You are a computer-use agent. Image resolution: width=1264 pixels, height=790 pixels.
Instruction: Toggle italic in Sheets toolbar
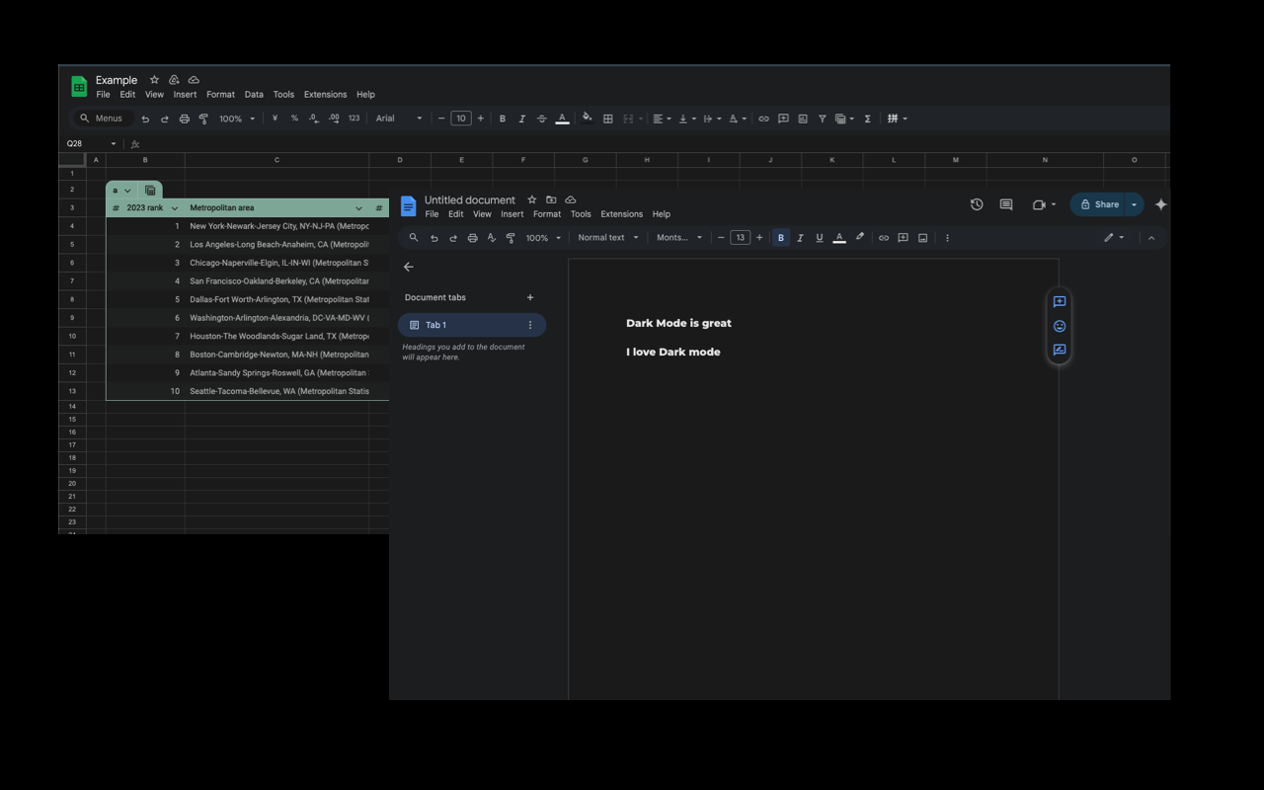tap(521, 118)
